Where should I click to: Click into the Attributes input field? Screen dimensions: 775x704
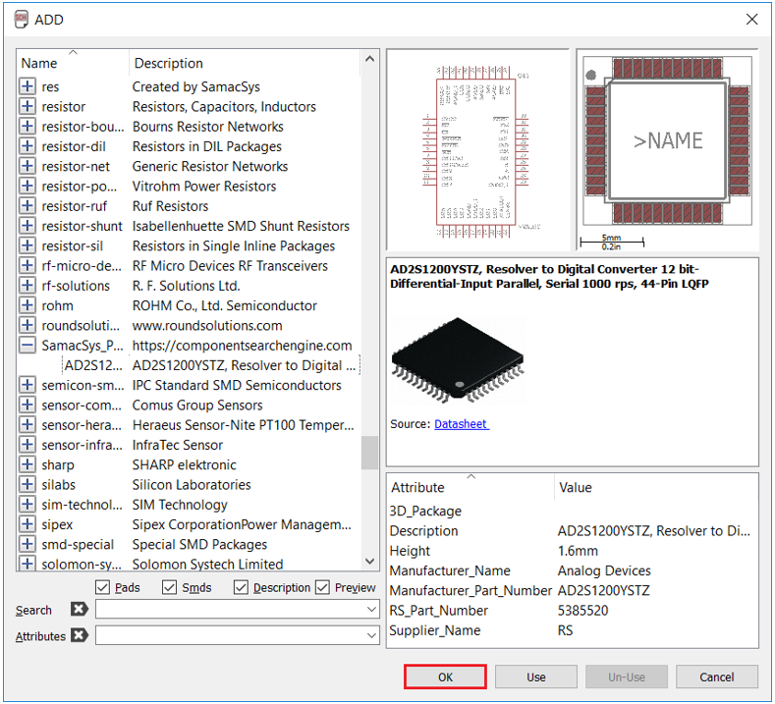pyautogui.click(x=231, y=635)
